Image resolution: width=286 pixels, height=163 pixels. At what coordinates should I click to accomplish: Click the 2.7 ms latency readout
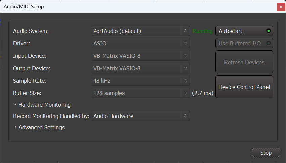pyautogui.click(x=203, y=93)
